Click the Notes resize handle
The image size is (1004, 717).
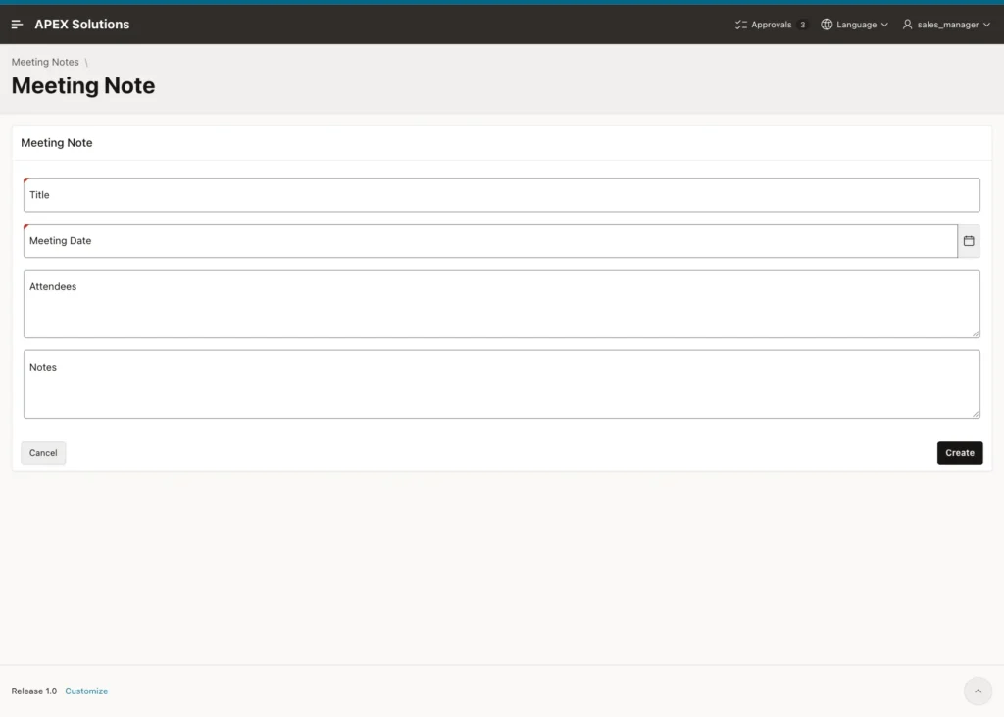point(976,414)
